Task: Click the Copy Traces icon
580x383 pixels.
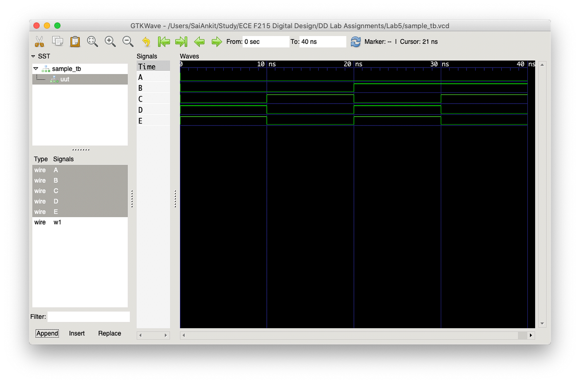Action: coord(58,41)
